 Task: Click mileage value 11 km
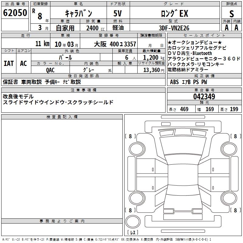43,43
